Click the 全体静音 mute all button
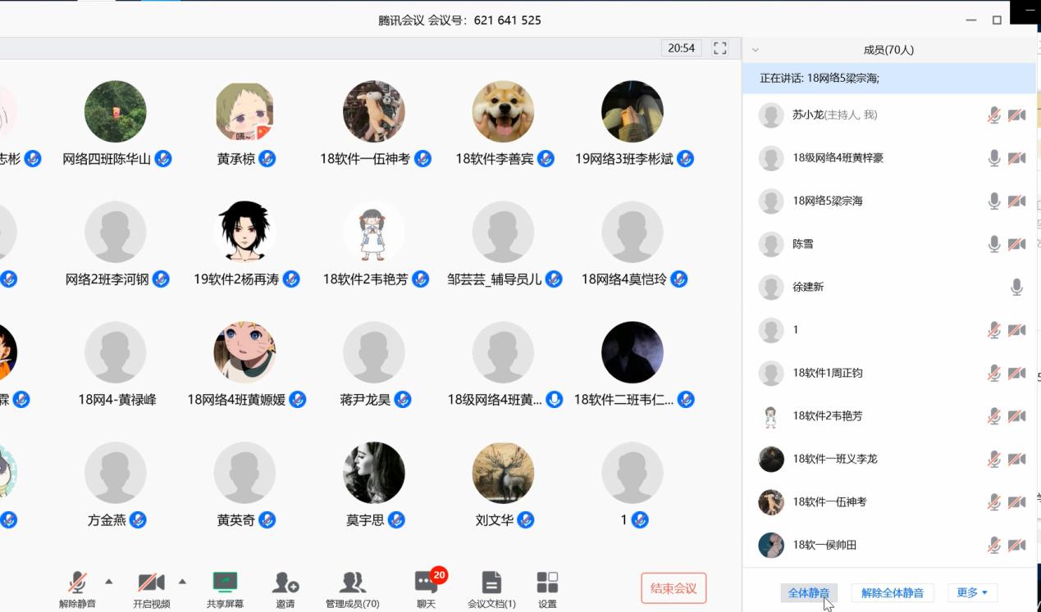 809,592
